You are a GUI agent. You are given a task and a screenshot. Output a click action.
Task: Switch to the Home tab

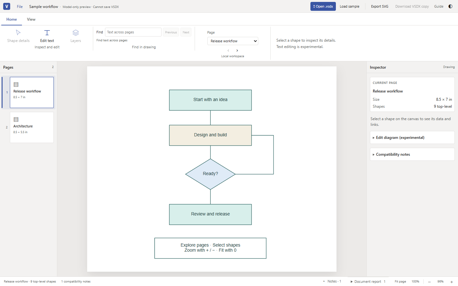(11, 19)
